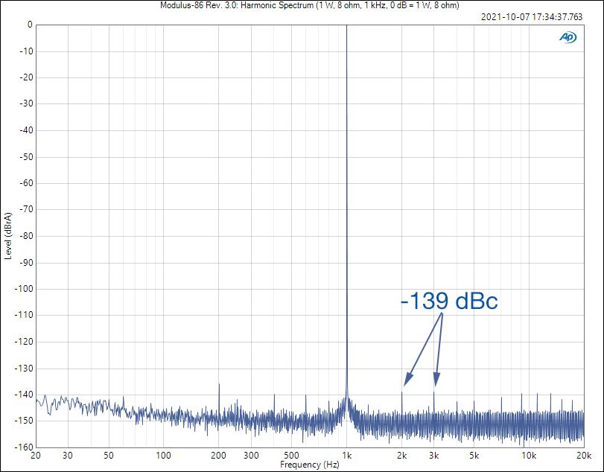Click the 500 tick on the frequency axis
This screenshot has width=604, height=472.
click(291, 456)
